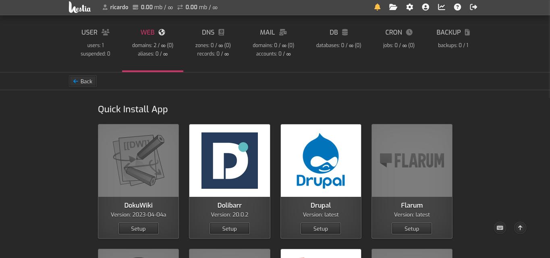Click the Drupal logo thumbnail
Screen dimensions: 550x258
click(x=321, y=161)
